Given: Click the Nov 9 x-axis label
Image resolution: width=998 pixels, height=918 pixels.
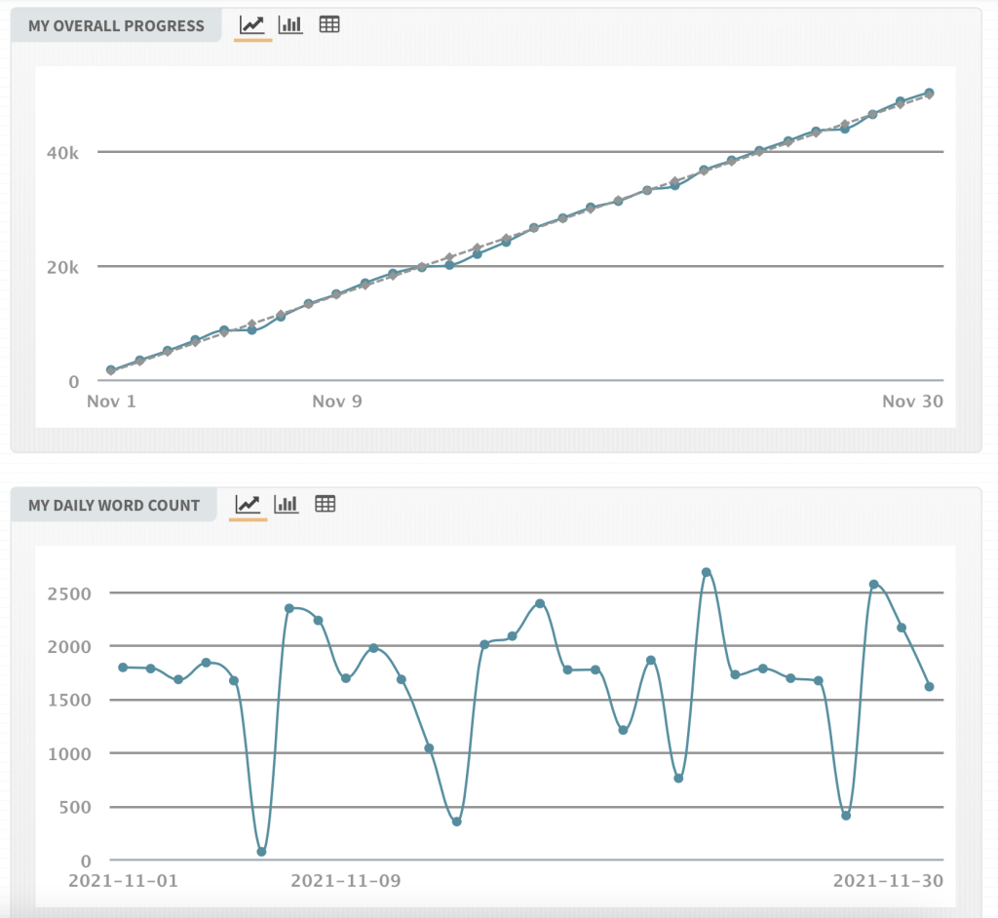Looking at the screenshot, I should click(337, 402).
